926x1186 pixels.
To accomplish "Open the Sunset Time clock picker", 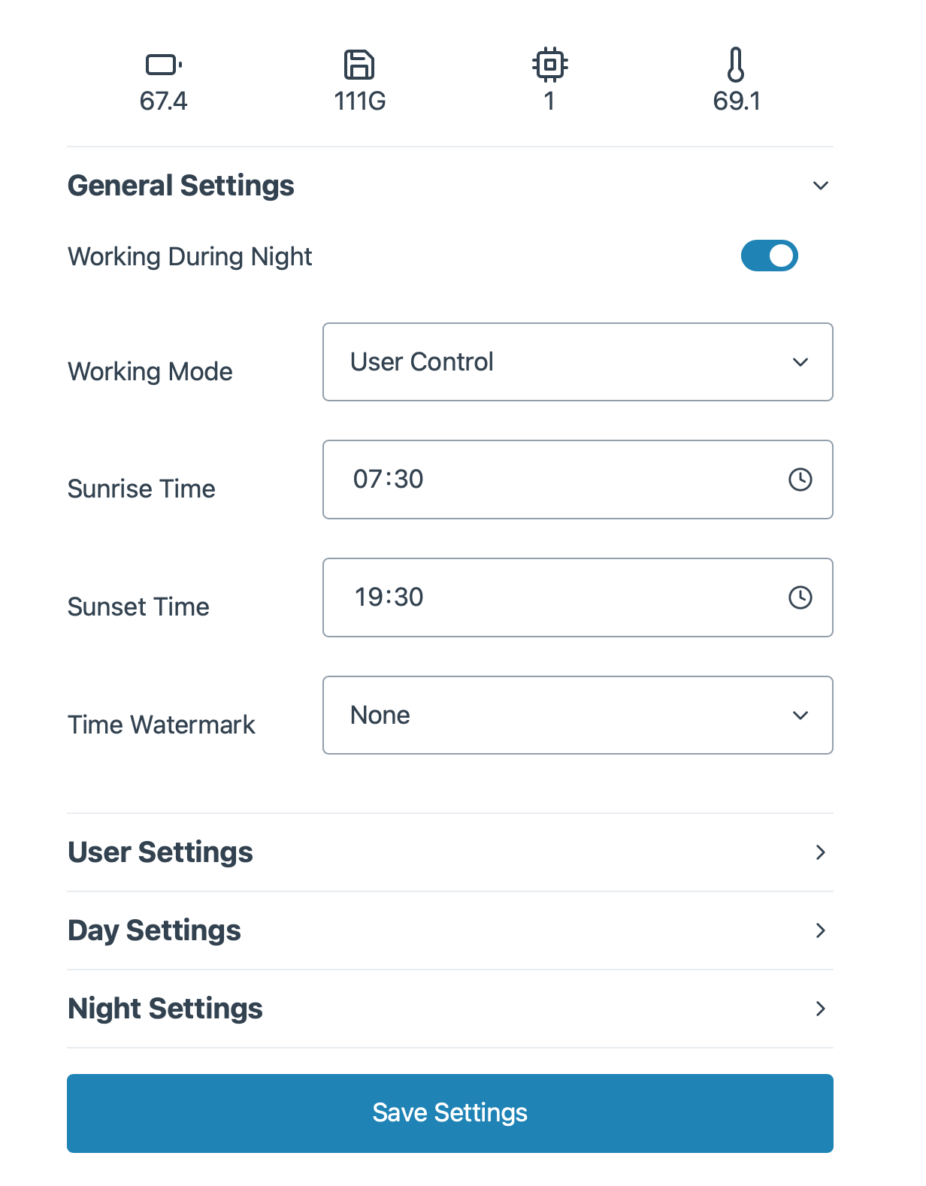I will (x=800, y=598).
